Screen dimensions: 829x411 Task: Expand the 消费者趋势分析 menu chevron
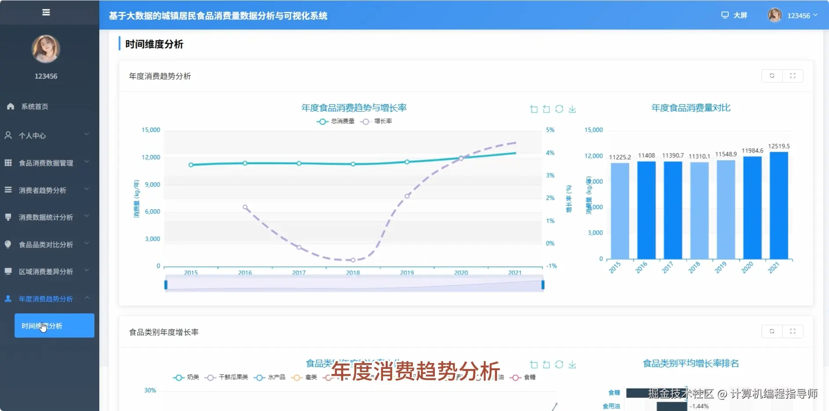pyautogui.click(x=87, y=189)
